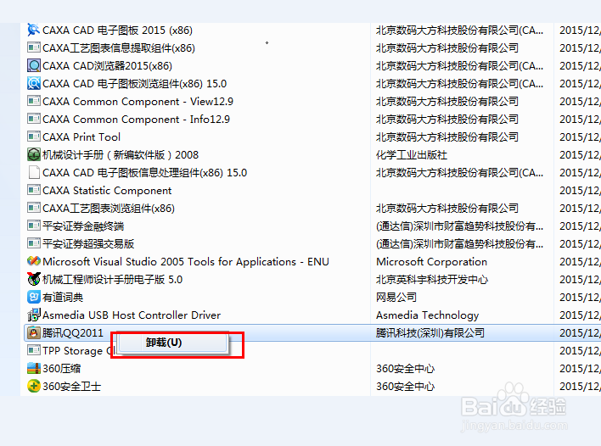Click the 机械工程师设计手册电子版 icon
This screenshot has width=601, height=446.
34,279
